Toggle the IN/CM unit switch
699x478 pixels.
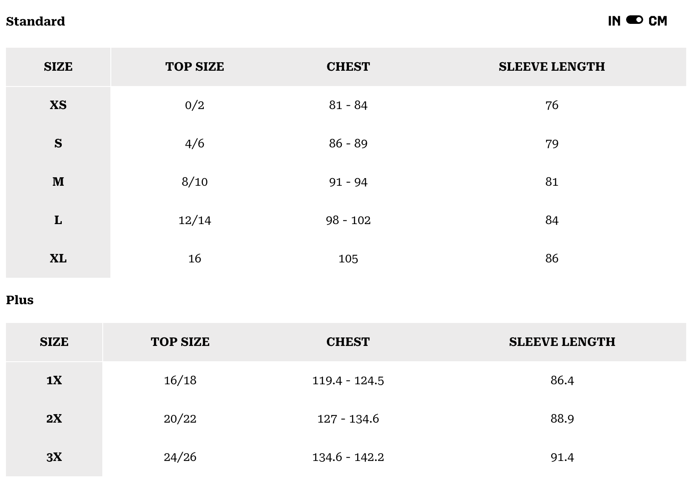click(634, 20)
